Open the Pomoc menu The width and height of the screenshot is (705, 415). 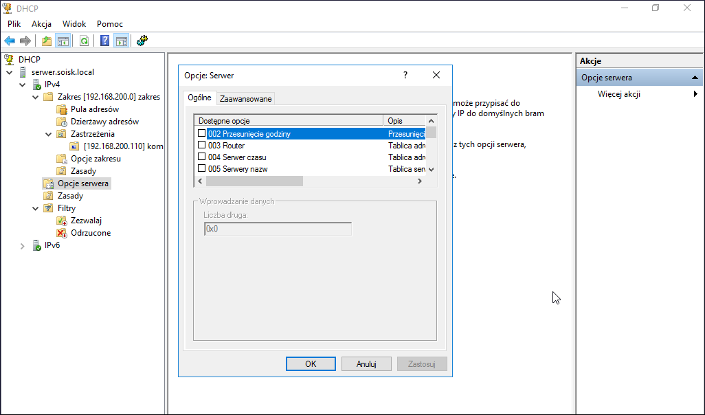[110, 24]
